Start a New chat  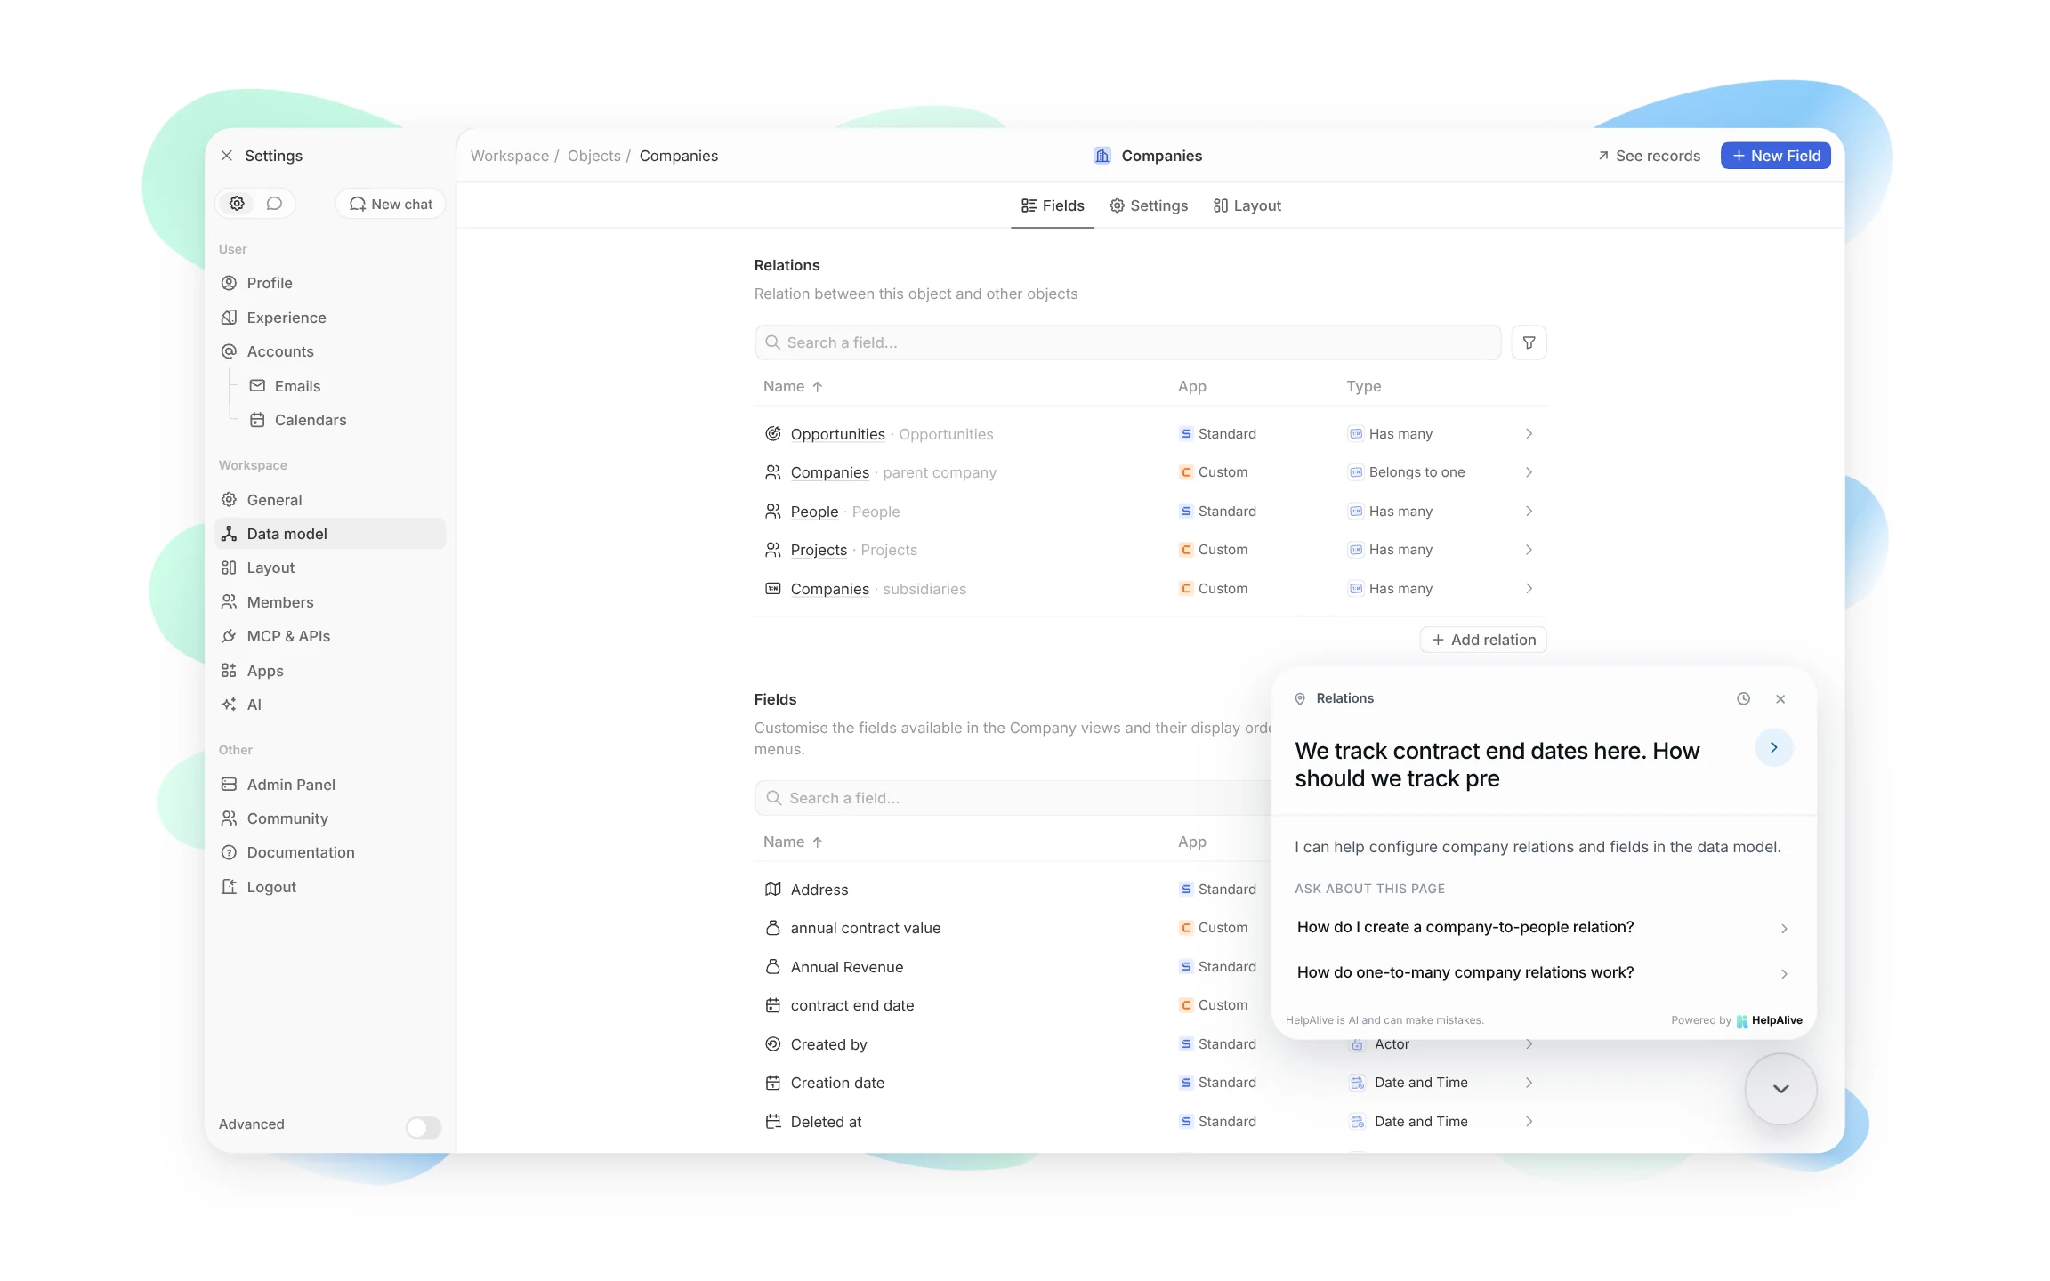[x=391, y=204]
